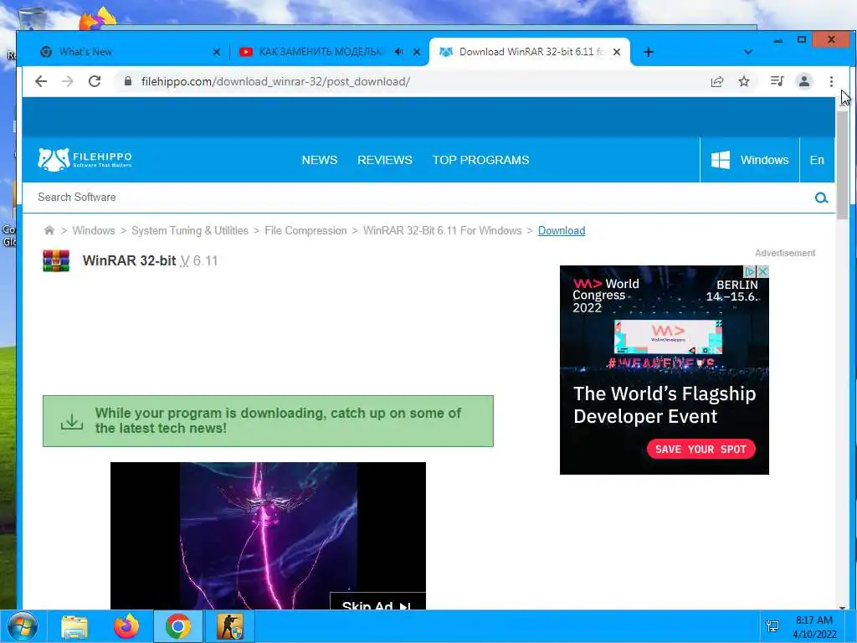Reload the FileHippo page
The height and width of the screenshot is (643, 857).
95,81
